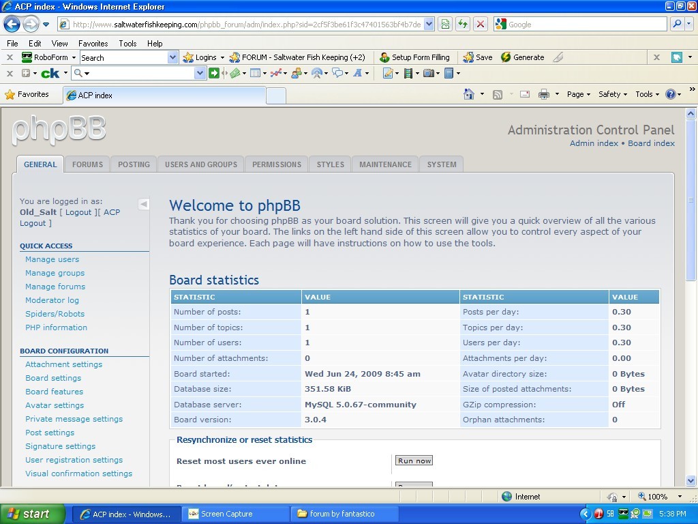698x524 pixels.
Task: Collapse the phpBB side menu arrow
Action: pos(143,204)
